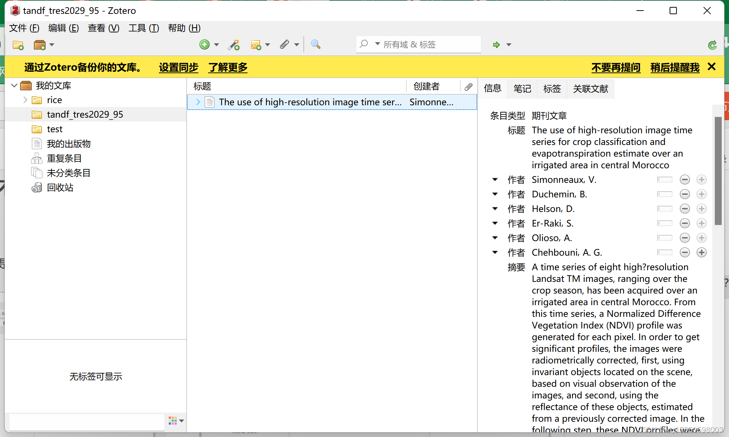This screenshot has width=729, height=437.
Task: Open the 文件 (F) menu
Action: click(x=24, y=28)
